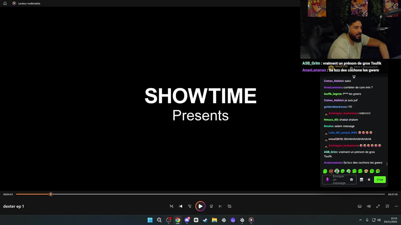This screenshot has width=401, height=225.
Task: Open the purple TV app in taskbar
Action: [233, 220]
